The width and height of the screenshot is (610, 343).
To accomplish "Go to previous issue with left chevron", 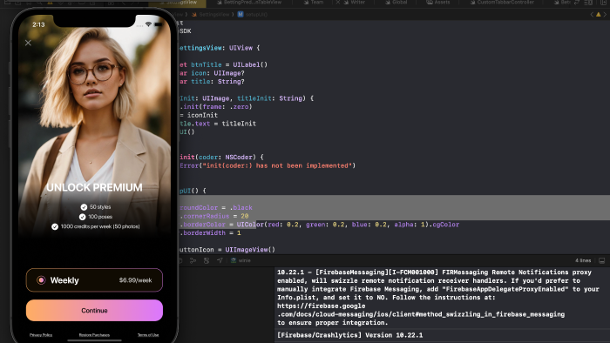I will click(x=592, y=15).
